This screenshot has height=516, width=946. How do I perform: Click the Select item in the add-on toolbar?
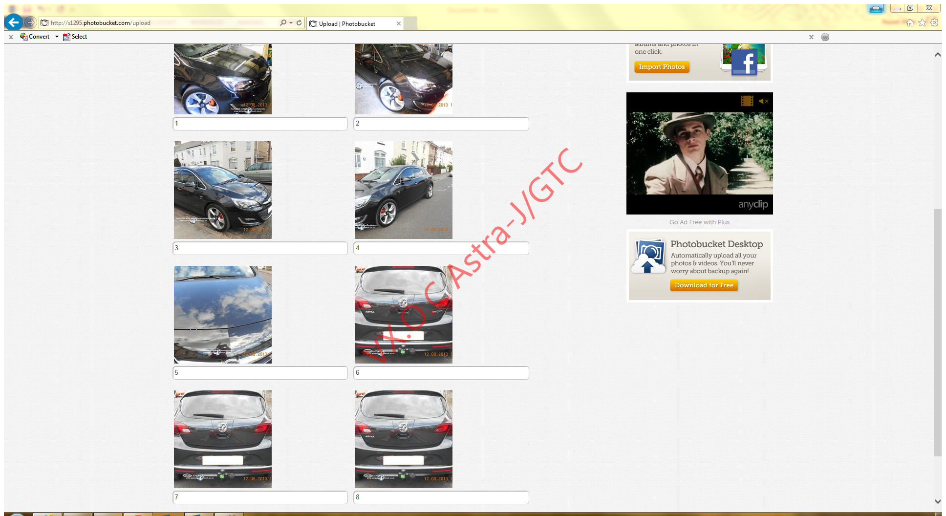pyautogui.click(x=74, y=37)
